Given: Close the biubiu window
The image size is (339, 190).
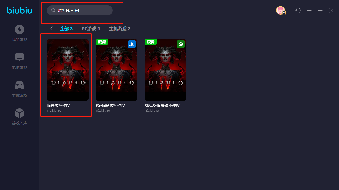Looking at the screenshot, I should (331, 10).
